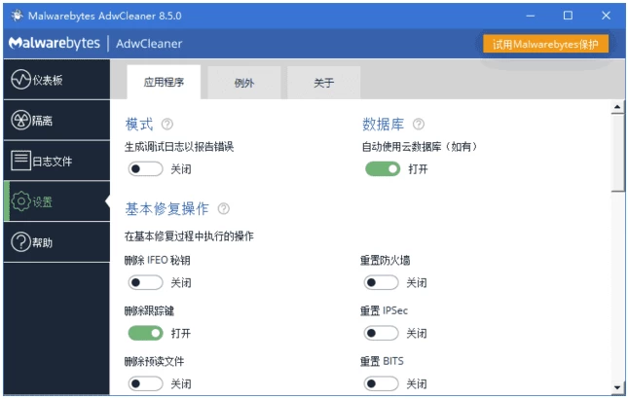This screenshot has width=628, height=399.
Task: Turn off 删除跟踪键 toggle
Action: coord(145,333)
